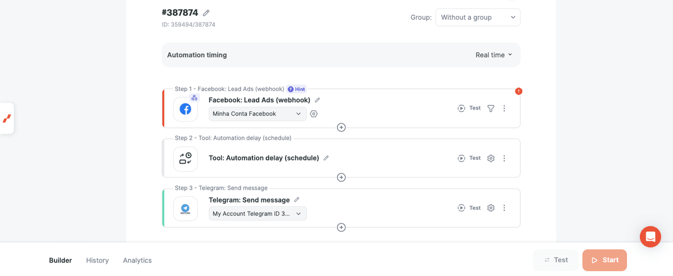Open filter icon on Facebook step
The height and width of the screenshot is (276, 673).
pos(491,108)
